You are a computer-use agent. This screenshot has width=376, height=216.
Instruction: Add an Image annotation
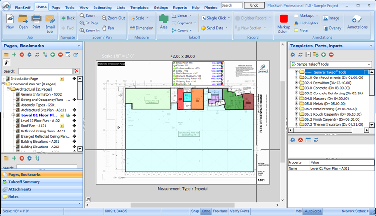point(331,18)
